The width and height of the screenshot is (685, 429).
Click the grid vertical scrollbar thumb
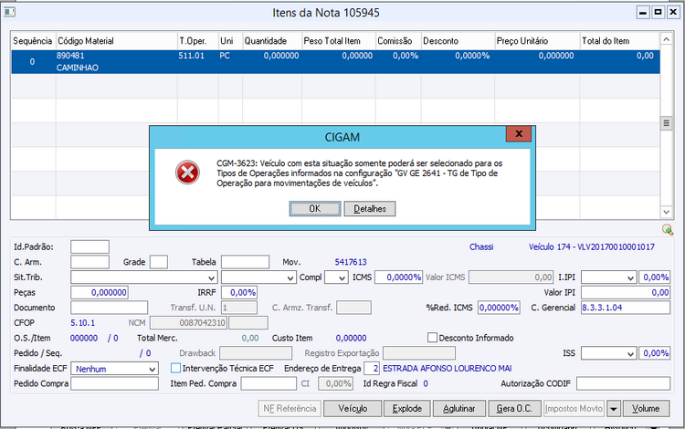tap(666, 123)
